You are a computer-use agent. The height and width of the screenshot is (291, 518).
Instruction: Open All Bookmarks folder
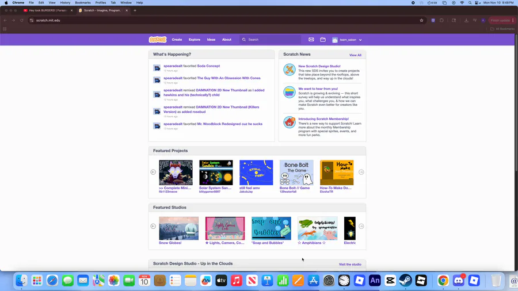click(x=502, y=29)
